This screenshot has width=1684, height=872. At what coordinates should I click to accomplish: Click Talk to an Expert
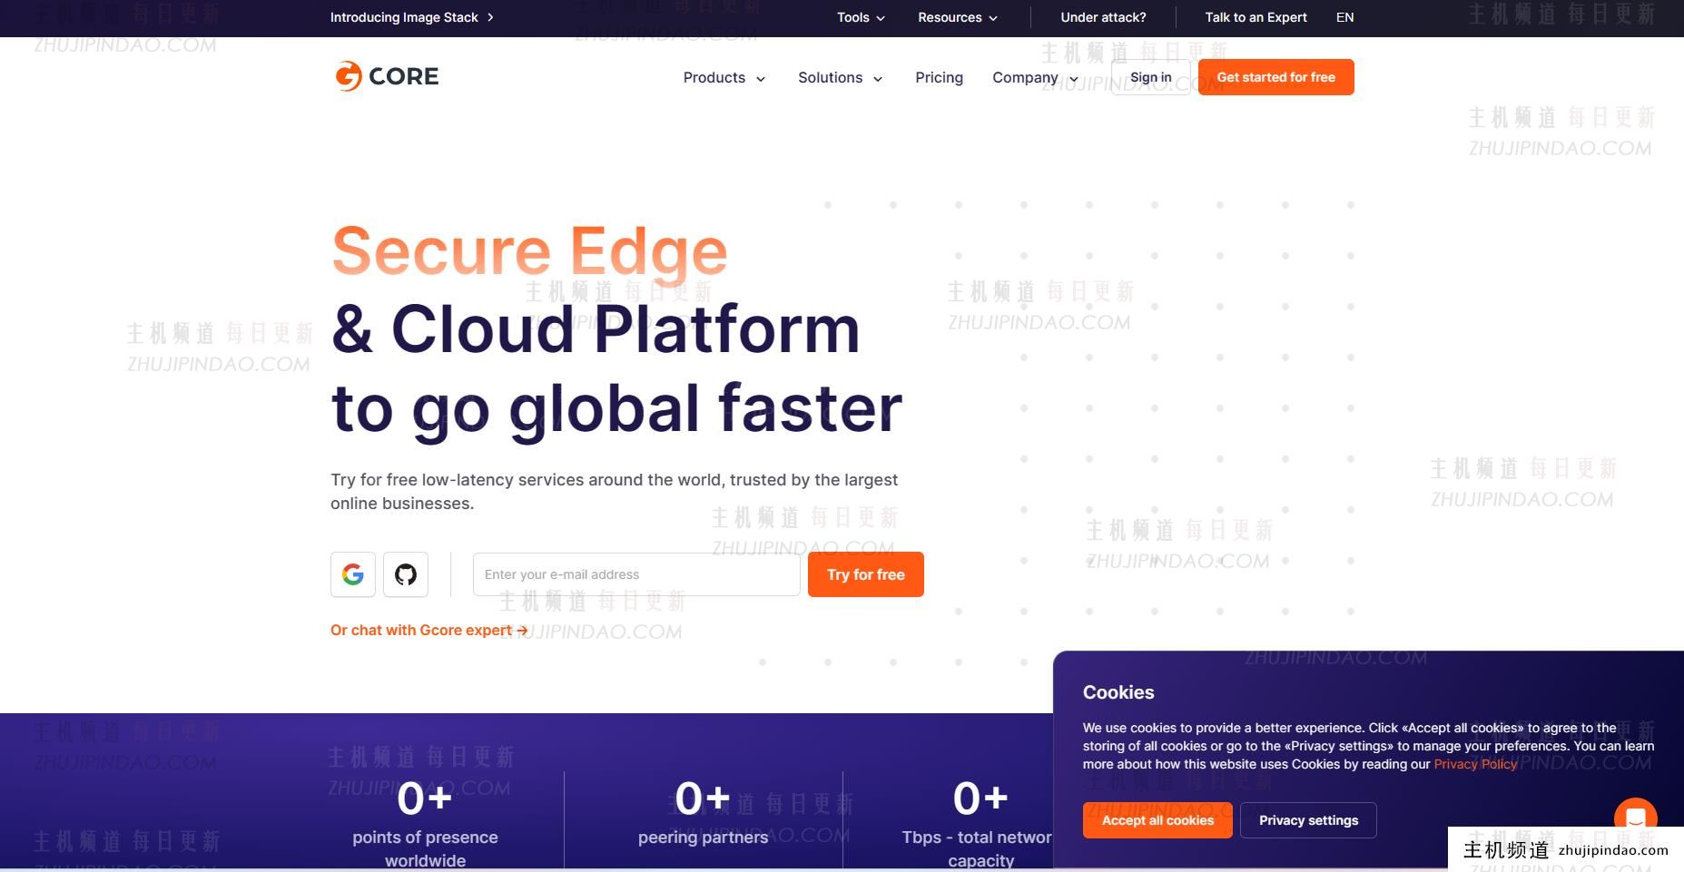(x=1256, y=17)
